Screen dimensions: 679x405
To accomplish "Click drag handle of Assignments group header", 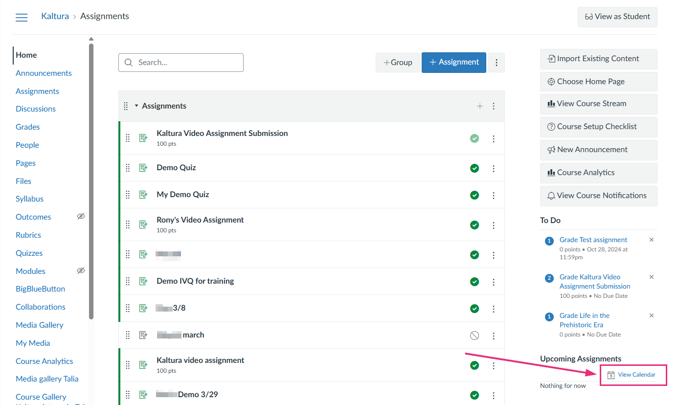I will 126,106.
